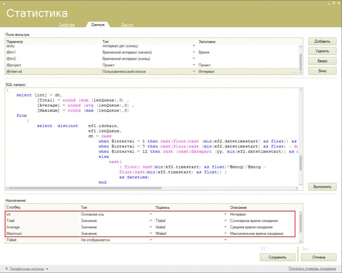Click the SQL editor horizontal scrollbar
Screen dimensions: 342x273
tap(85, 188)
